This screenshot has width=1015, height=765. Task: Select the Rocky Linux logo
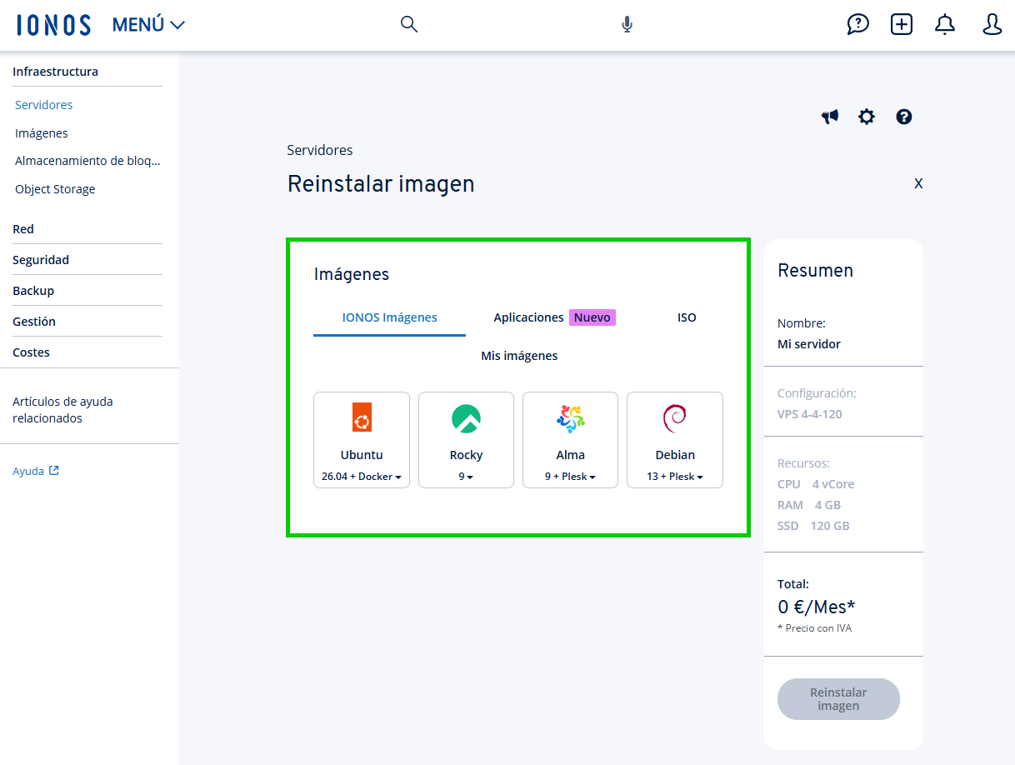point(466,418)
